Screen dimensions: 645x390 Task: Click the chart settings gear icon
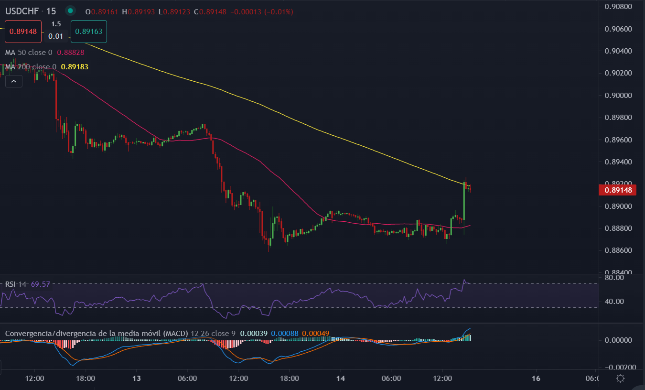pos(620,379)
